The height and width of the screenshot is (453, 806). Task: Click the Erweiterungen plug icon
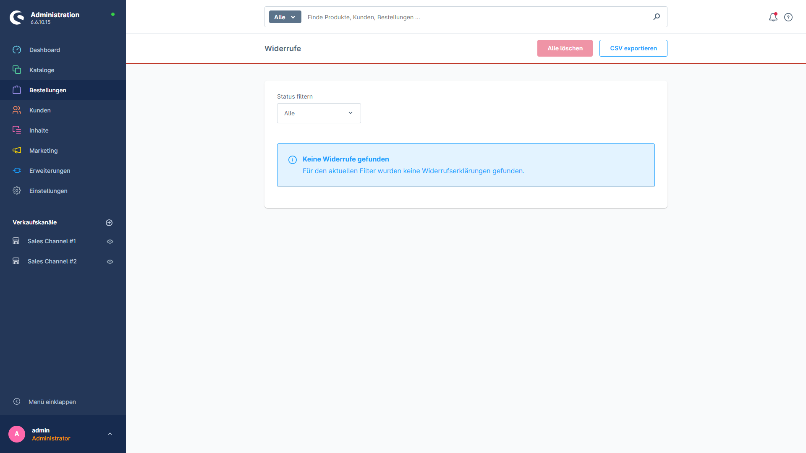[x=17, y=171]
